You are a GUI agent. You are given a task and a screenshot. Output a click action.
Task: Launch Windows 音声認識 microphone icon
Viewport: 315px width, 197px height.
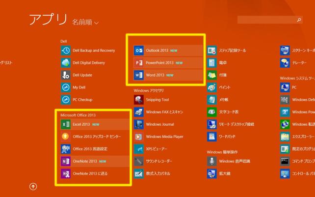click(212, 161)
